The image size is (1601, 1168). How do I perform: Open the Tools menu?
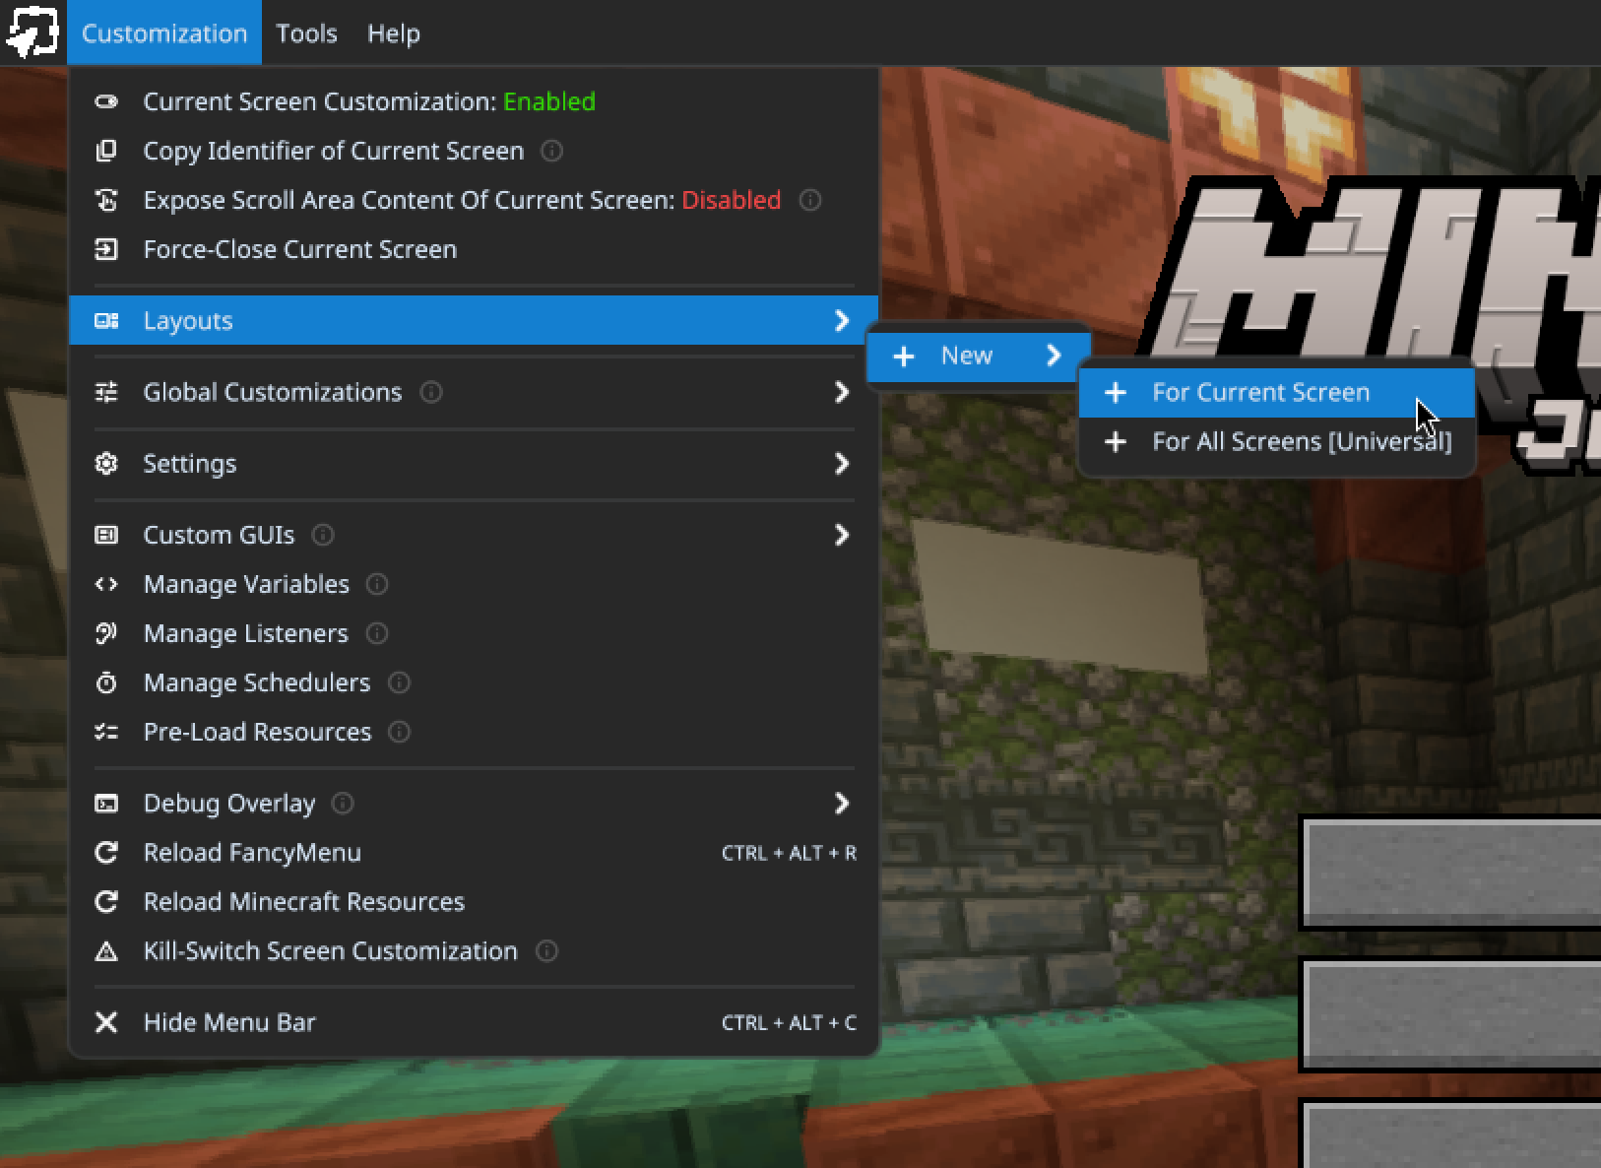pos(306,32)
